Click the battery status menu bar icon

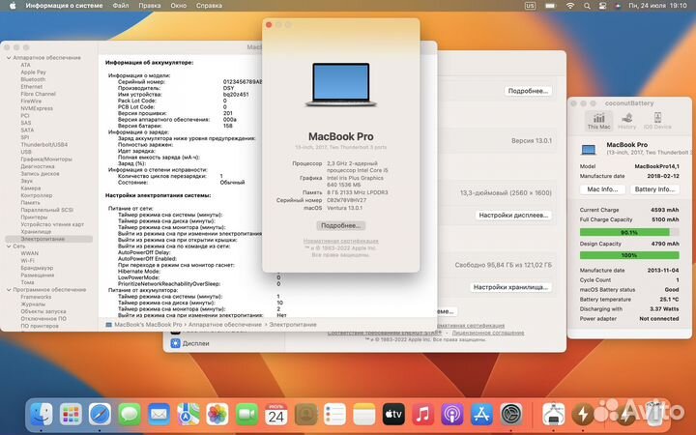[x=550, y=6]
